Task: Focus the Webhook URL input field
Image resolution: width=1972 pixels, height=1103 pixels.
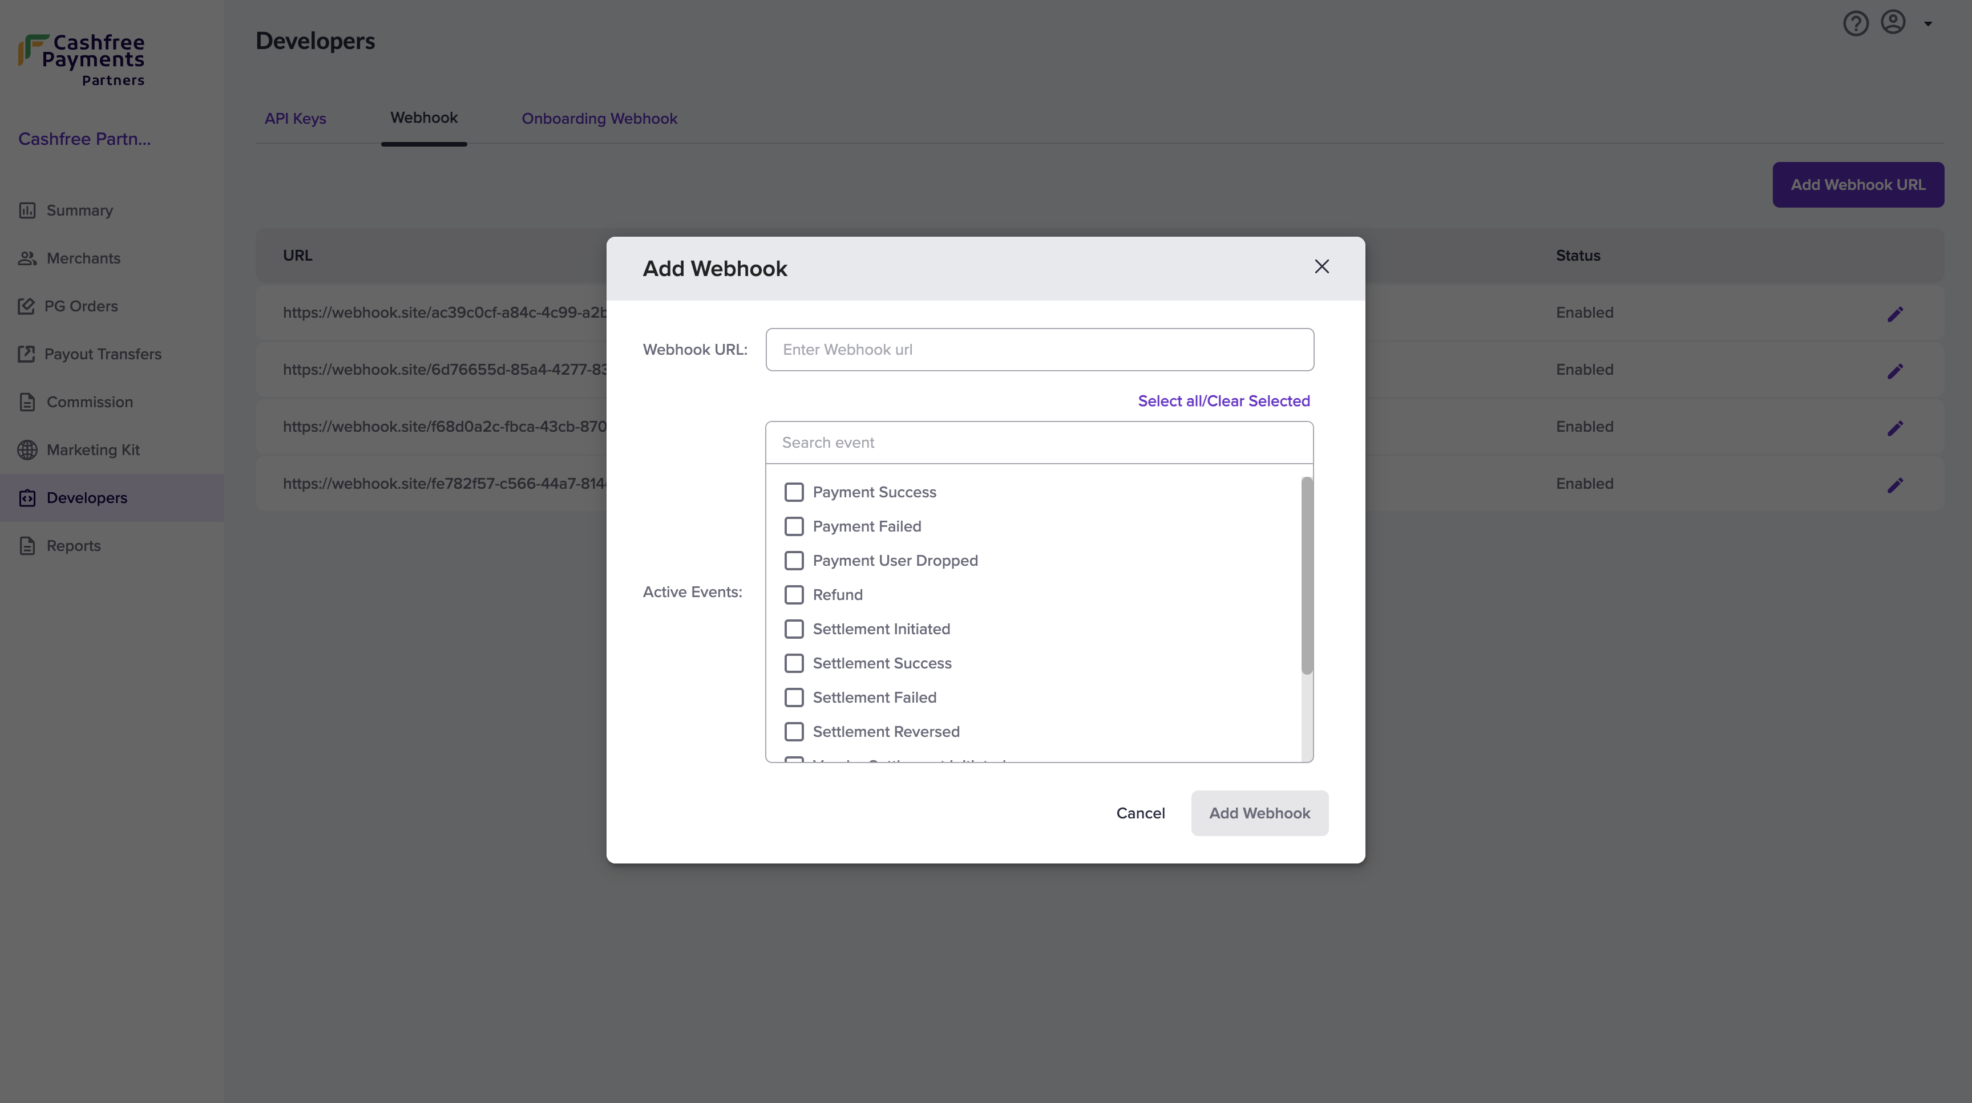Action: tap(1040, 350)
